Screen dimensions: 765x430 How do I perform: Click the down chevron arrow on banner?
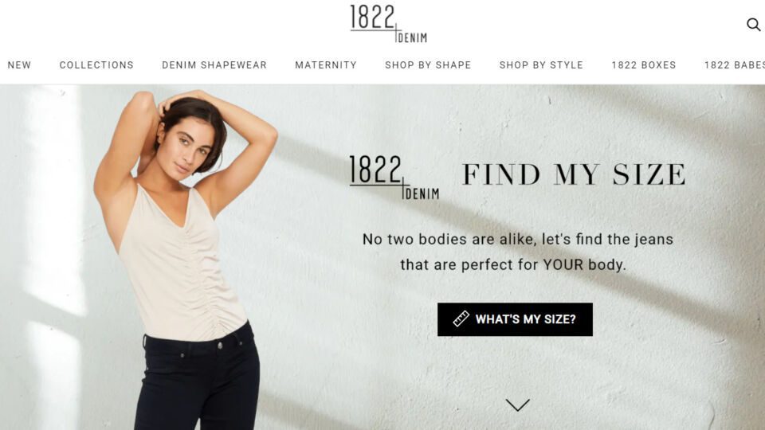518,405
